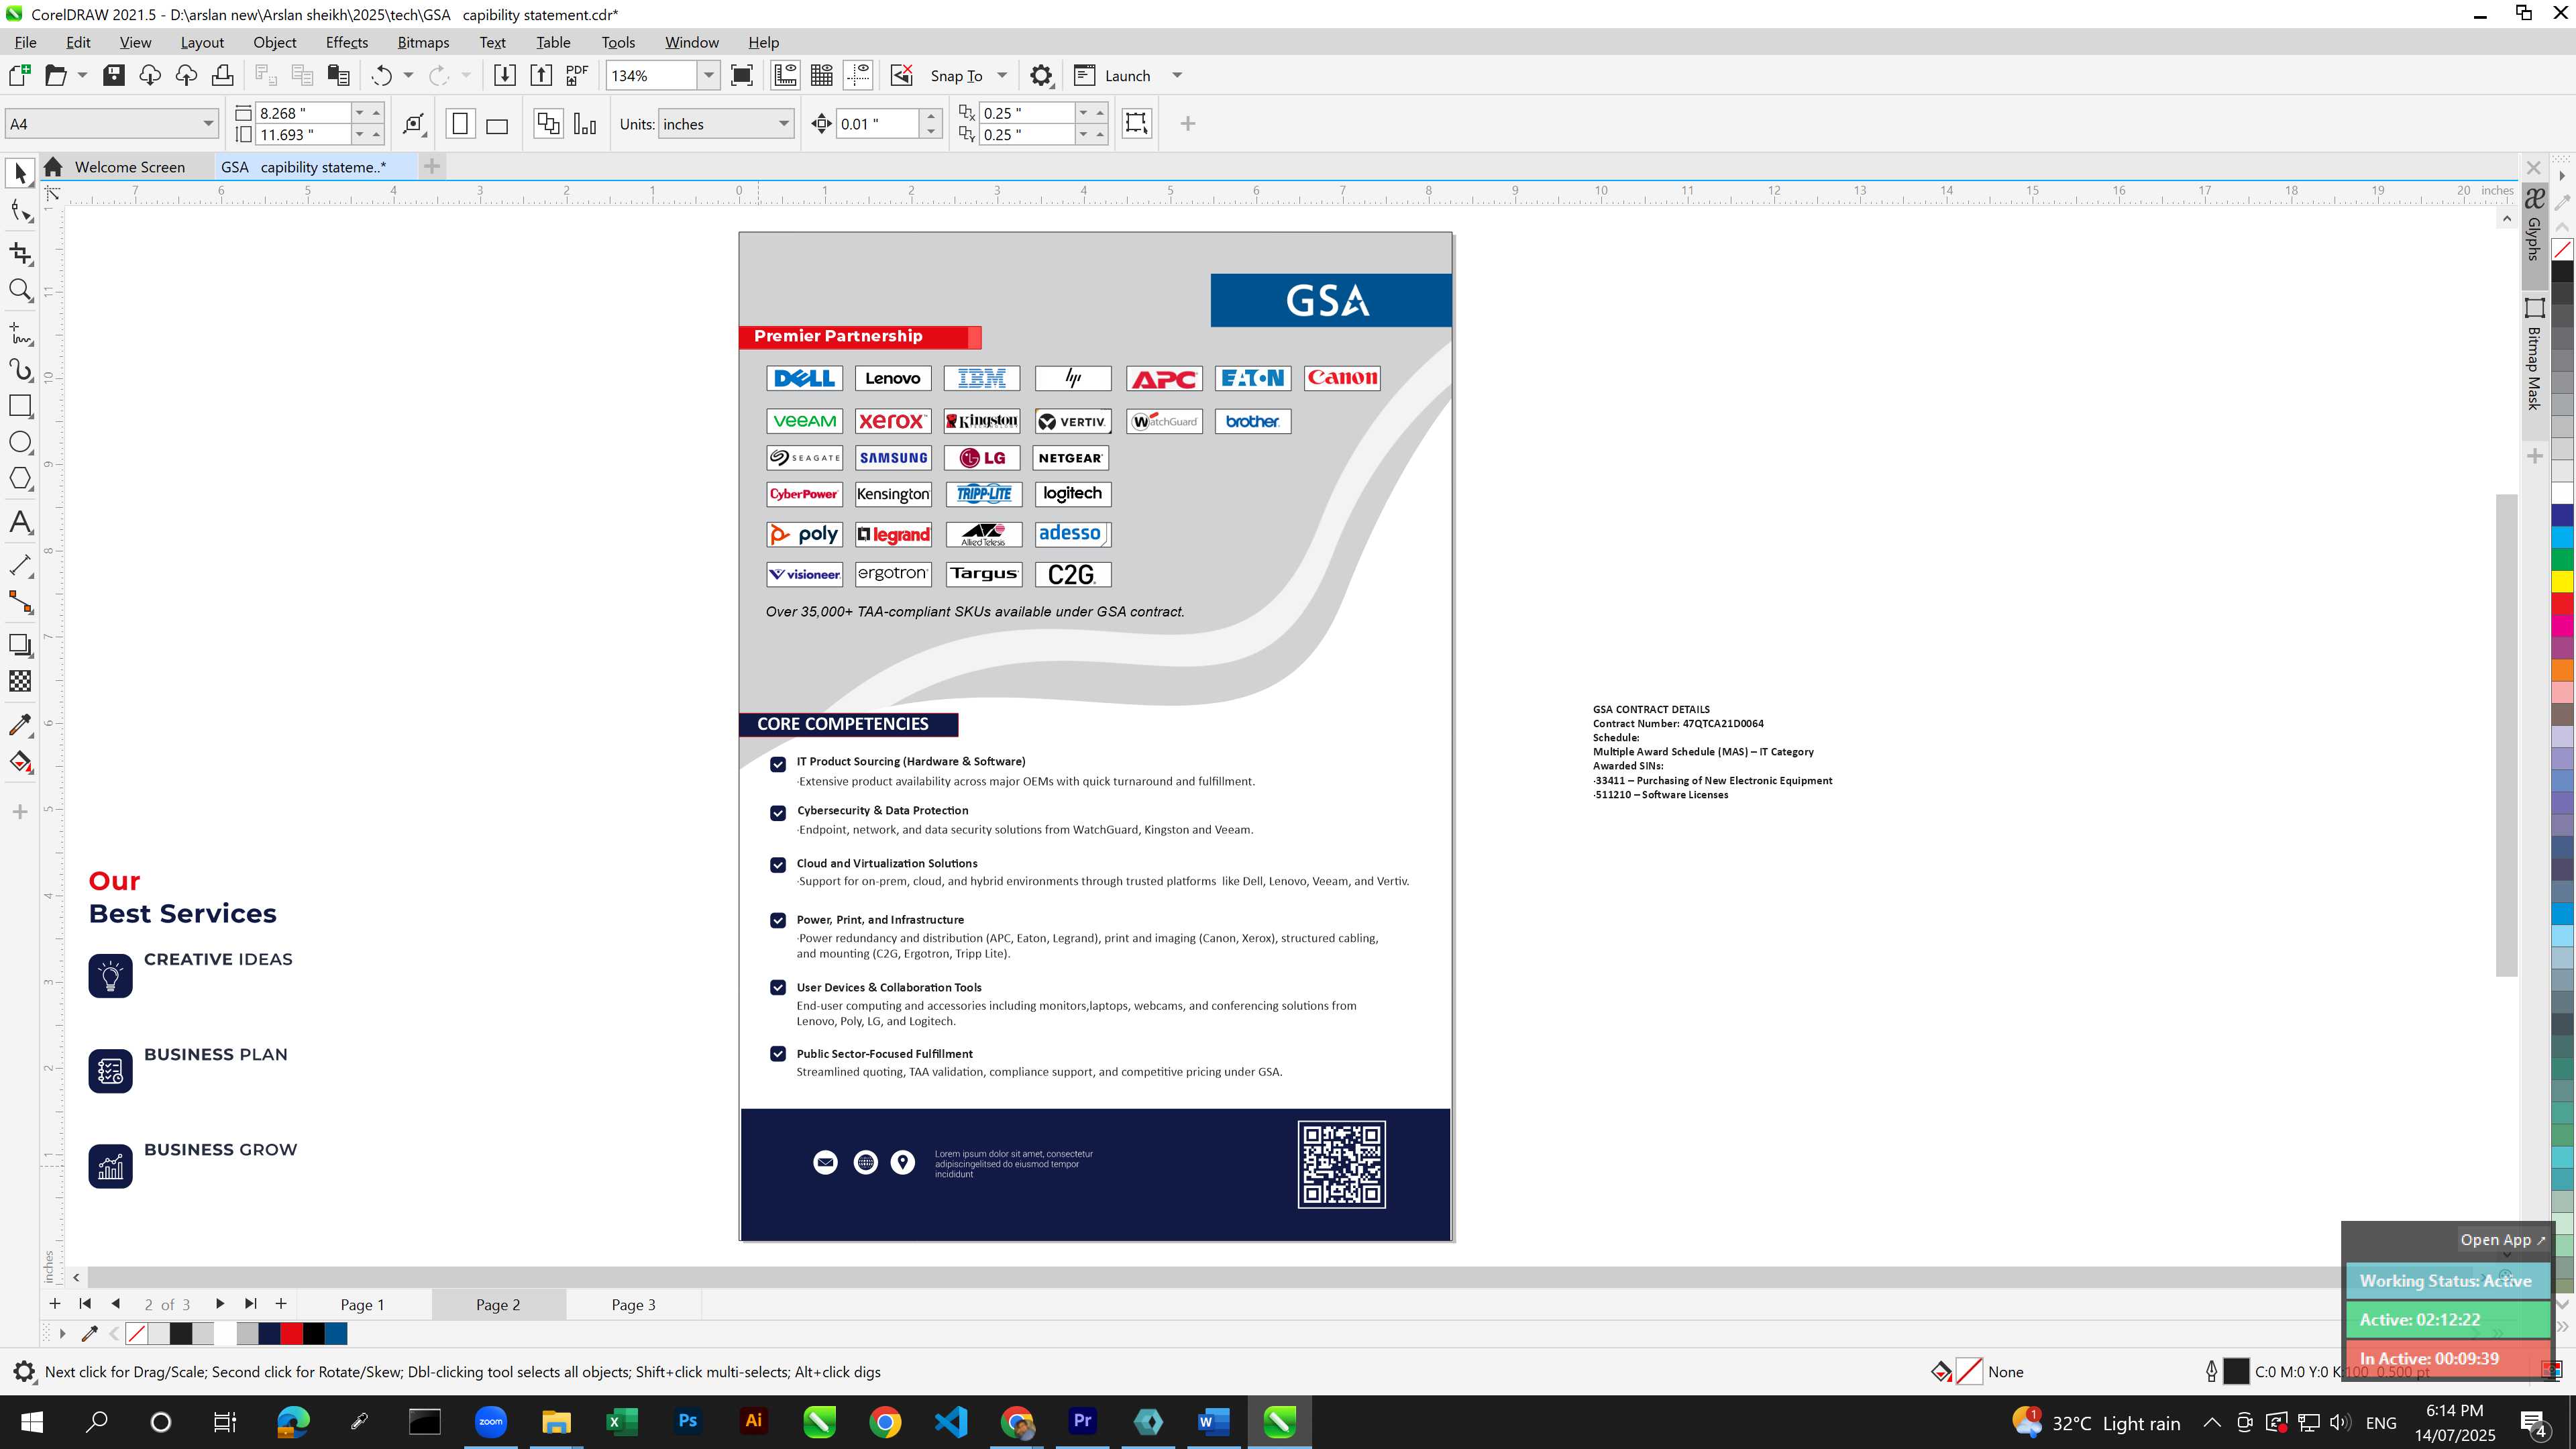
Task: Toggle All pages layout button
Action: tap(548, 124)
